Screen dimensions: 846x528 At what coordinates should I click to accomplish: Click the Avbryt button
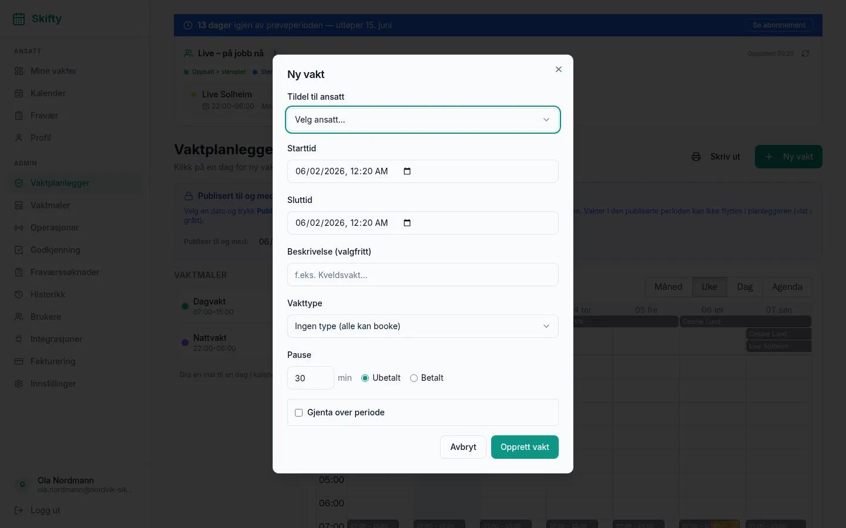point(463,447)
